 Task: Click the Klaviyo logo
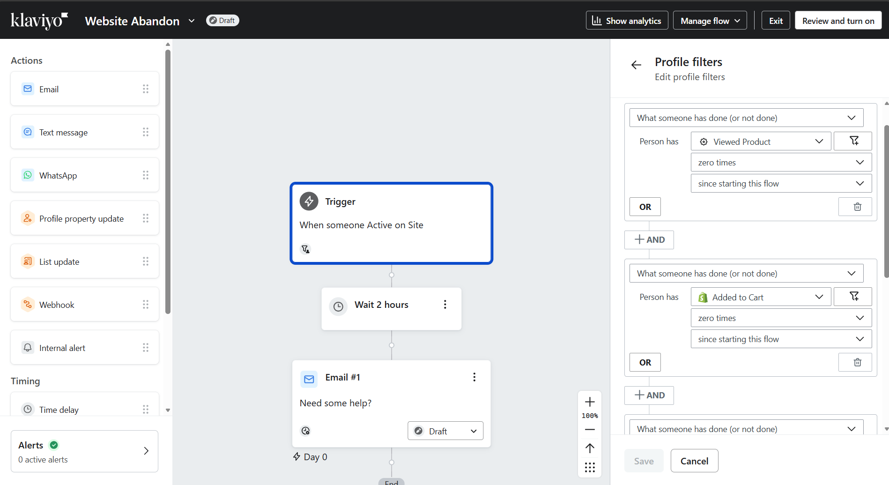(x=39, y=20)
